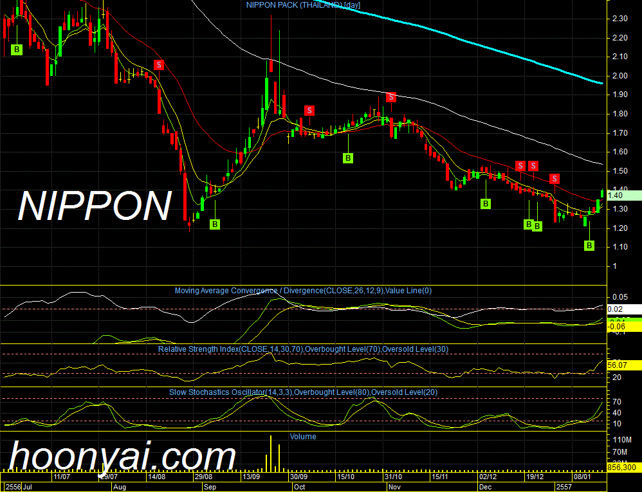
Task: Click the chart title NIPPON PACK (THAILAND) [day]
Action: point(304,5)
